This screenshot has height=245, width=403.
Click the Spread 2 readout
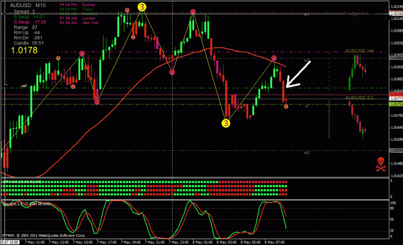point(24,12)
